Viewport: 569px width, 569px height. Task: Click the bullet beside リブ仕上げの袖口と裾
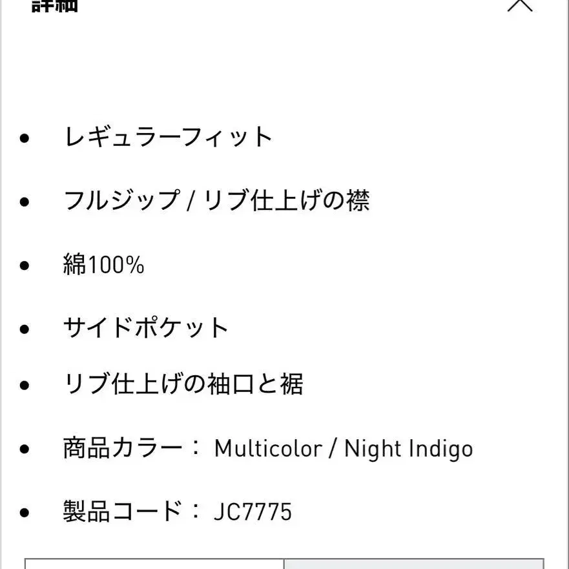tap(25, 385)
